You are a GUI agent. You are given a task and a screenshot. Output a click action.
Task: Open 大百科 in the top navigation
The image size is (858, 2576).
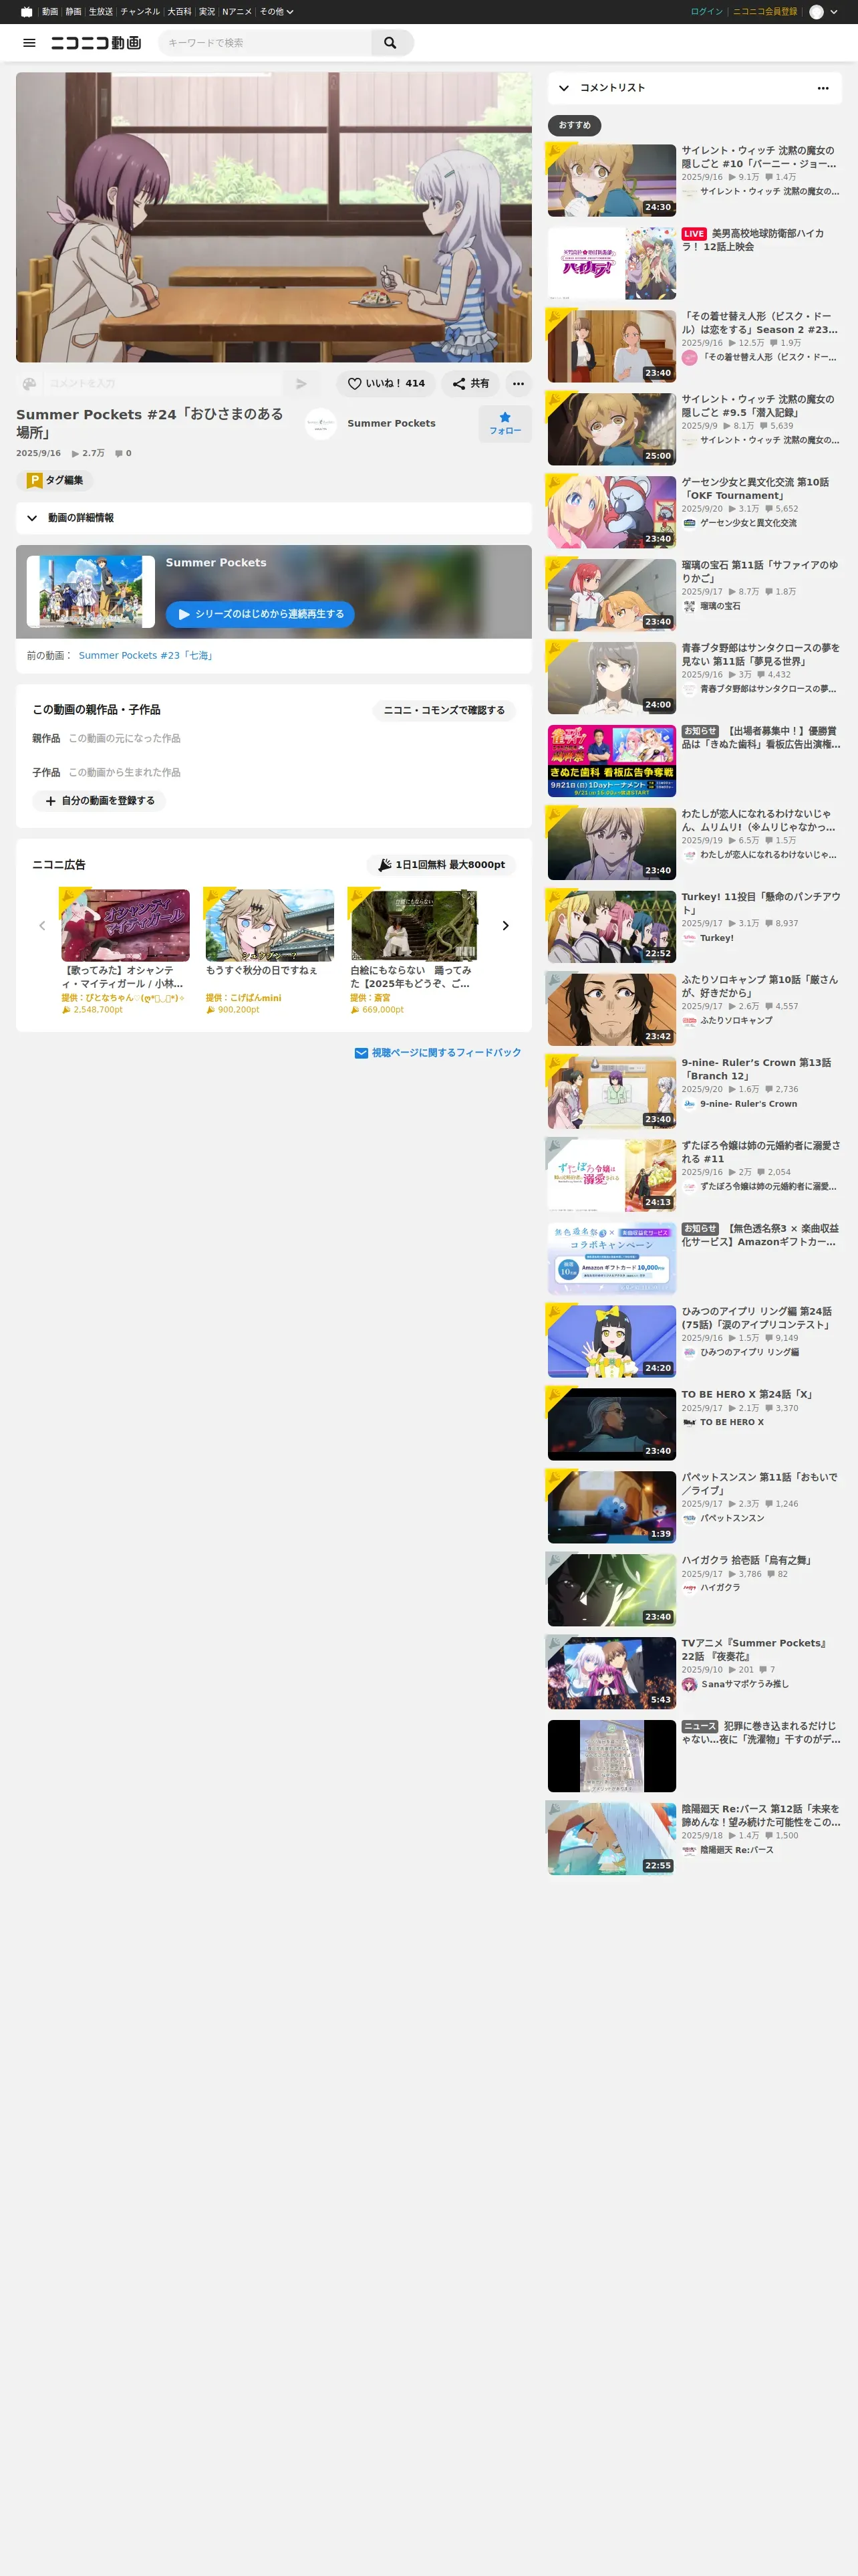pos(179,12)
